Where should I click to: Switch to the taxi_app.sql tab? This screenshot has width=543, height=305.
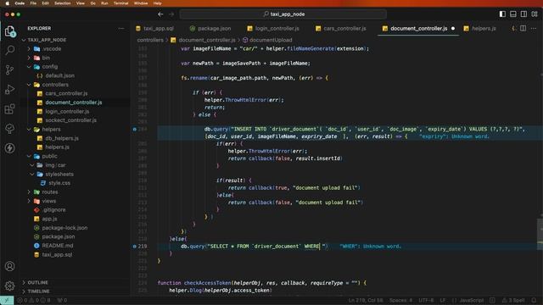pos(155,28)
